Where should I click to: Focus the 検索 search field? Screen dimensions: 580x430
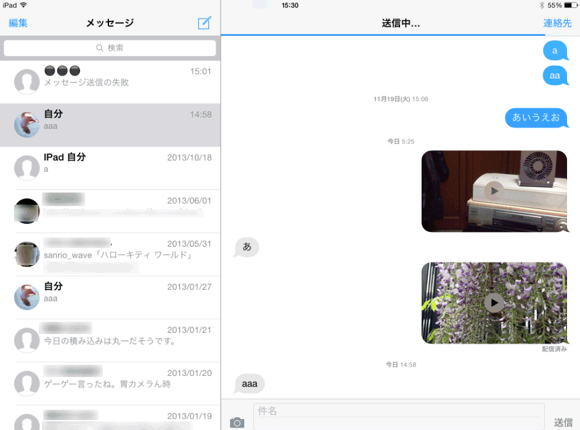110,48
